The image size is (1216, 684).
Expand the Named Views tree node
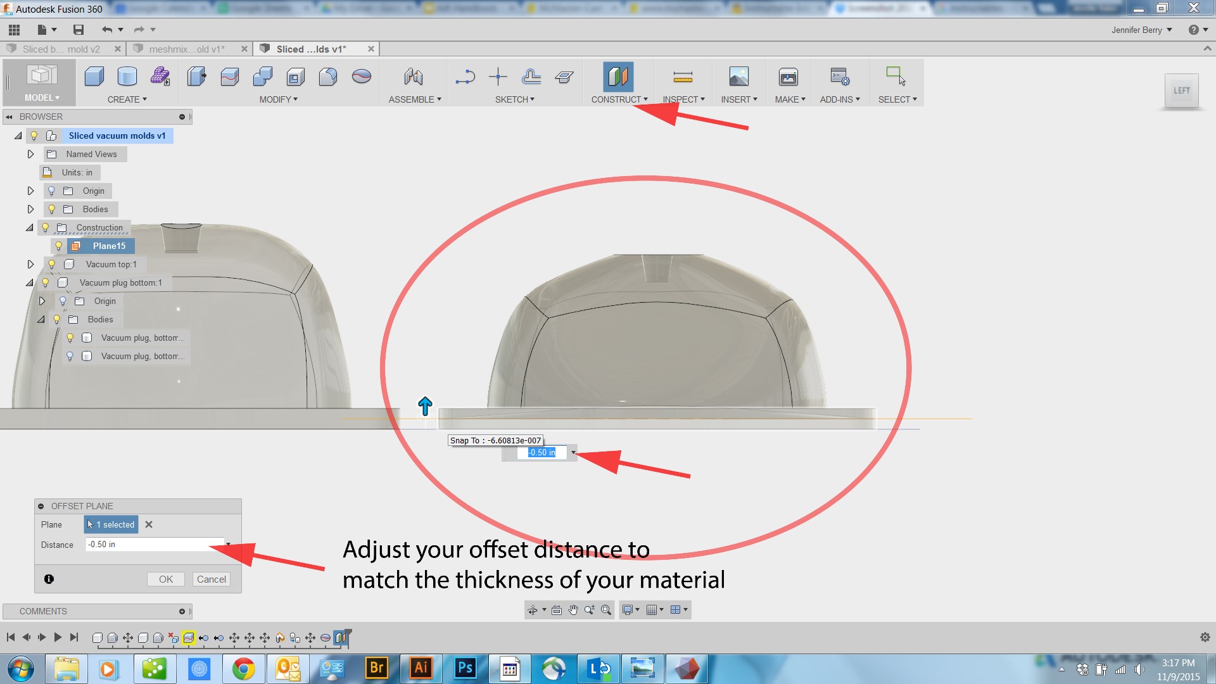(x=30, y=154)
